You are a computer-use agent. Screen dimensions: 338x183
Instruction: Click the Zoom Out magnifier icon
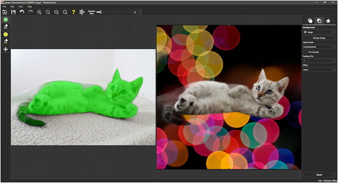[48, 12]
